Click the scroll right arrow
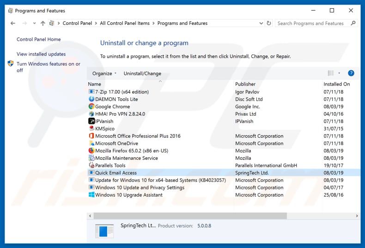This screenshot has width=365, height=248. tap(357, 216)
